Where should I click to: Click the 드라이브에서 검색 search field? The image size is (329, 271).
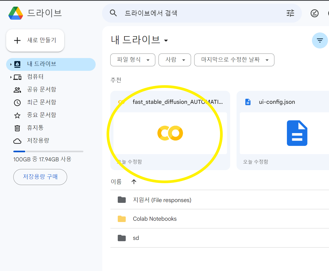tap(202, 13)
